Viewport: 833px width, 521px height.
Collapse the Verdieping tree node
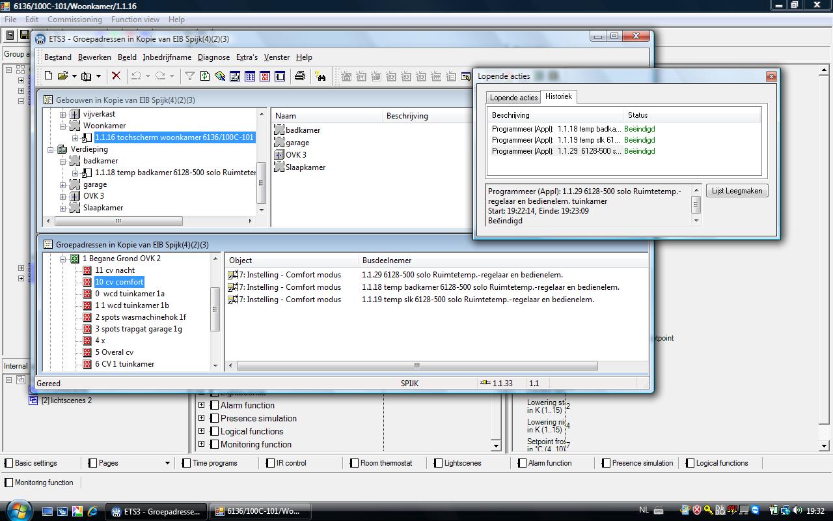tap(51, 150)
